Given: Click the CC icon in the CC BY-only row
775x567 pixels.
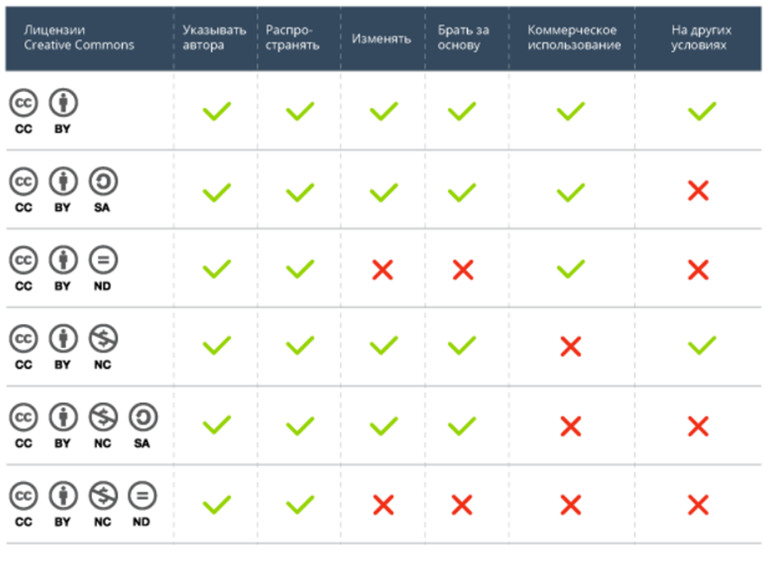Looking at the screenshot, I should [23, 103].
